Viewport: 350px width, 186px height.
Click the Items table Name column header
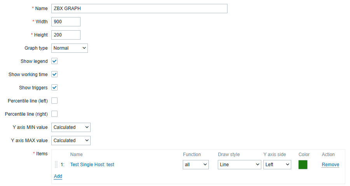pyautogui.click(x=76, y=155)
